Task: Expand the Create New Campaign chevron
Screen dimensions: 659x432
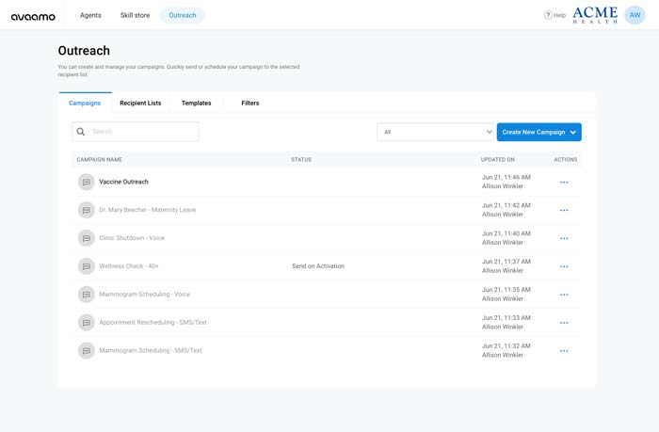Action: click(572, 133)
